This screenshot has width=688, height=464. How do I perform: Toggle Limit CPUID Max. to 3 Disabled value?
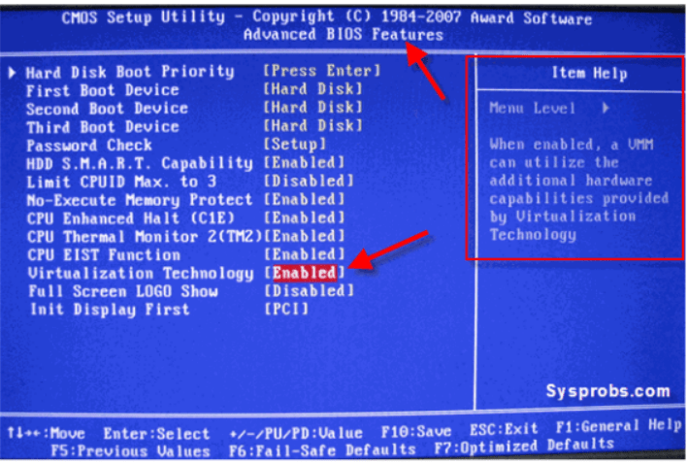[x=309, y=182]
